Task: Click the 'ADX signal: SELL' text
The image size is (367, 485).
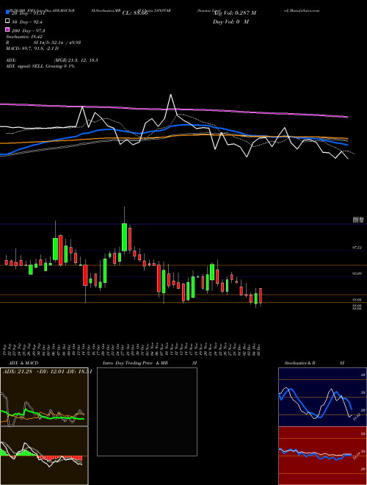Action: tap(25, 66)
